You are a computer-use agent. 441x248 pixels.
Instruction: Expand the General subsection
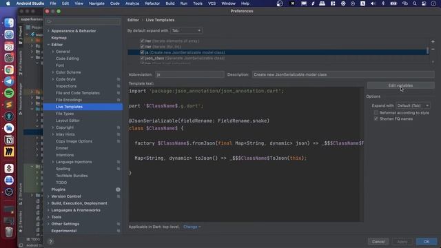[53, 52]
